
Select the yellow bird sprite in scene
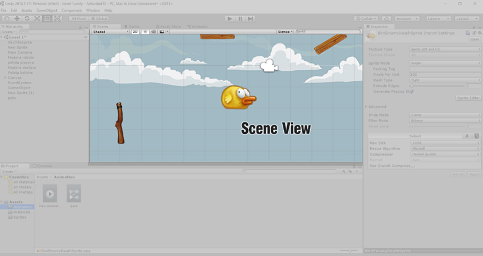(x=238, y=97)
